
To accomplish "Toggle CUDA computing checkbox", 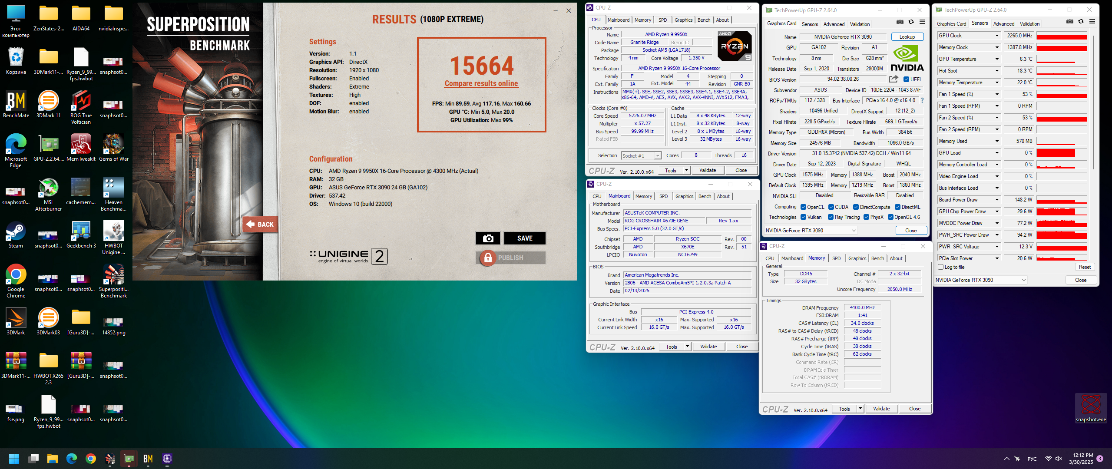I will tap(831, 207).
